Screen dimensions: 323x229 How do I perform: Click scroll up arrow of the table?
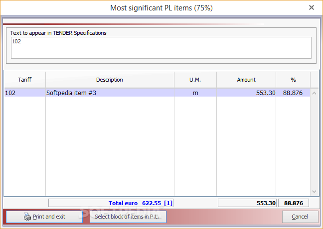point(314,93)
